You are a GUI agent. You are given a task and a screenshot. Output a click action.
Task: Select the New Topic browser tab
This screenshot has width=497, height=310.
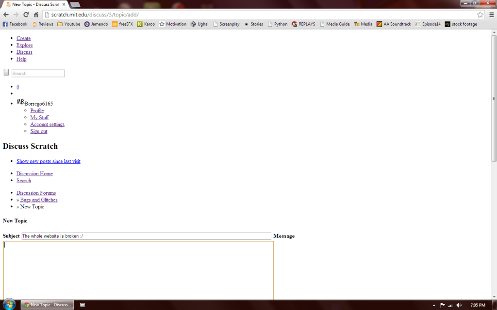click(34, 3)
